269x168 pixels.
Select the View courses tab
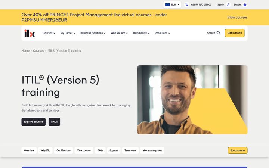point(84,150)
